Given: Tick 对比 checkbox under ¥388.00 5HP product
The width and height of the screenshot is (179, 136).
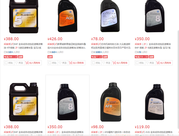Looking at the screenshot, I should [x=6, y=63].
